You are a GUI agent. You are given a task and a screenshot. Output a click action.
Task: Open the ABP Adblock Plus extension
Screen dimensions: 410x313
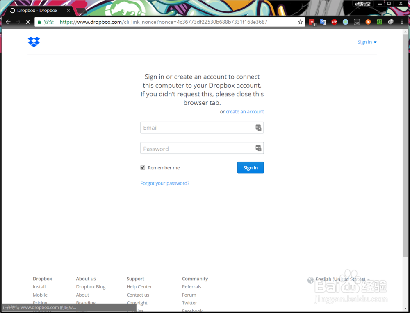(334, 22)
